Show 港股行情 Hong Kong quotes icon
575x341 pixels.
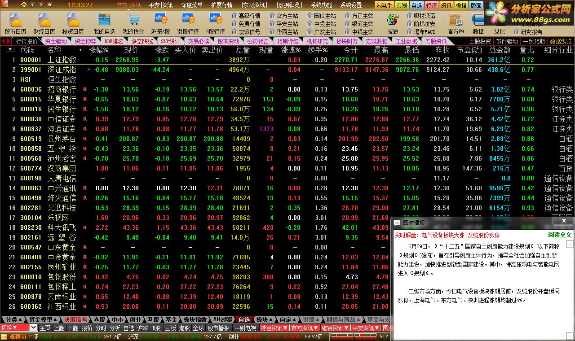[188, 23]
